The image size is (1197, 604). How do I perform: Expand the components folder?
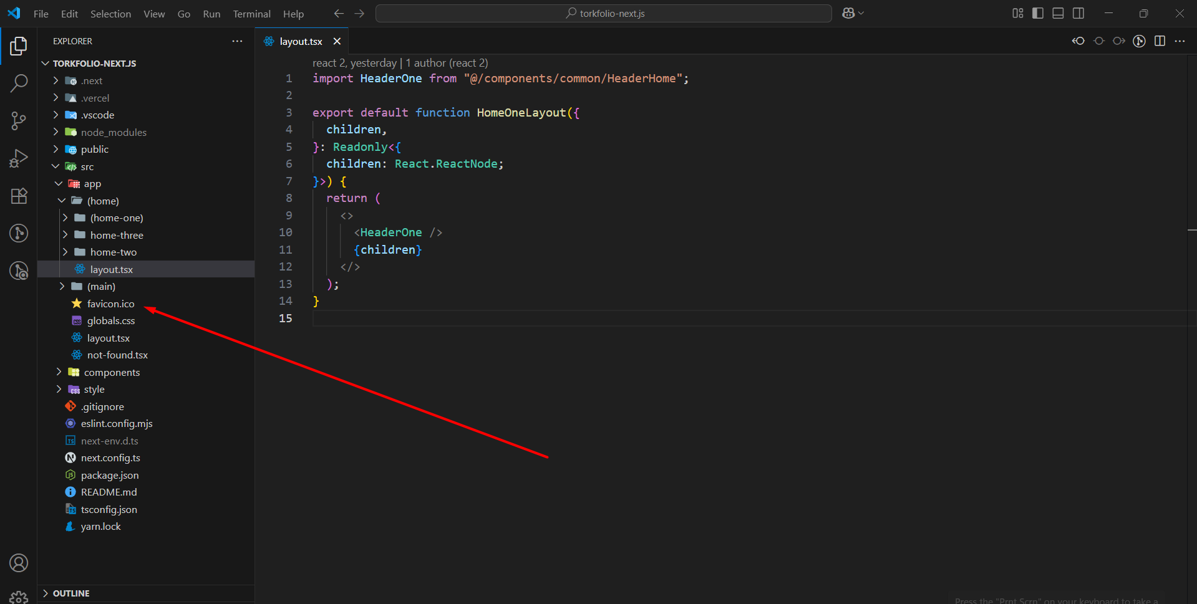[146, 372]
